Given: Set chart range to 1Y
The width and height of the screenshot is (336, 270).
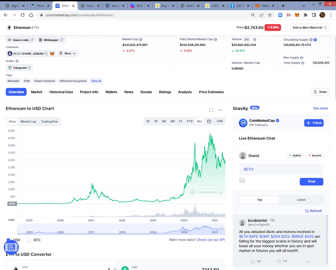Looking at the screenshot, I should click(x=181, y=121).
